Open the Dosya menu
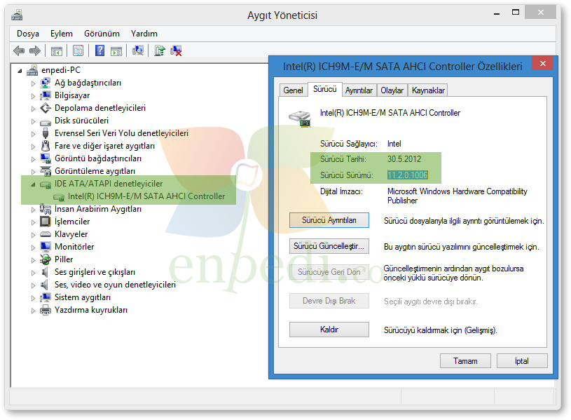571x420 pixels. coord(28,34)
